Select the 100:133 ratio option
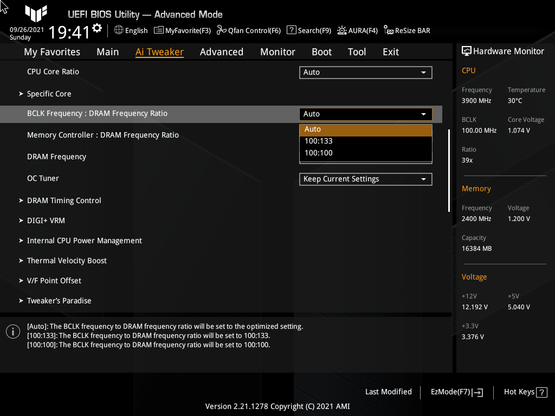The image size is (555, 416). point(365,141)
